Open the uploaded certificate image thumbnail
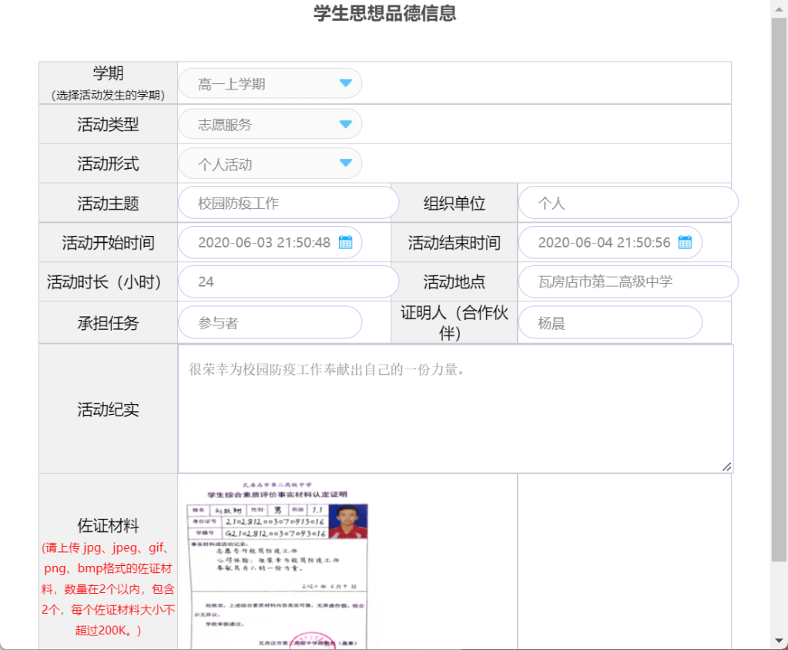Screen dimensions: 788x650 click(x=279, y=563)
